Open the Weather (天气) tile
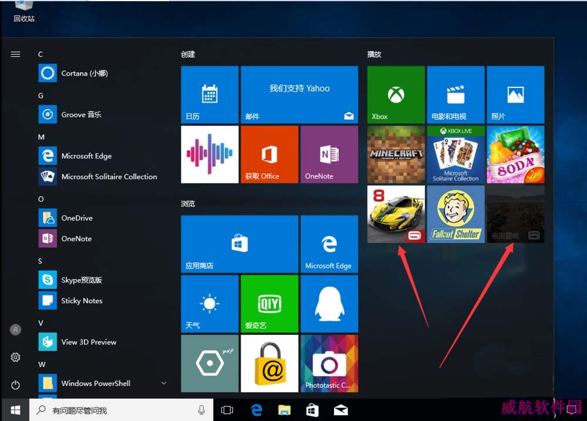 (210, 304)
